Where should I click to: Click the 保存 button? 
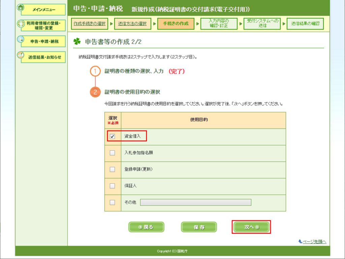click(199, 227)
